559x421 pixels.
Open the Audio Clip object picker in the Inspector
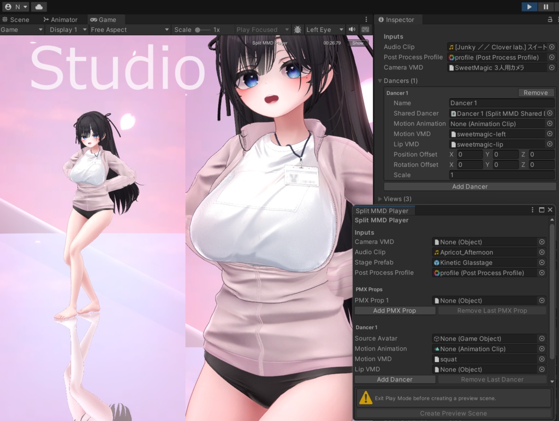coord(552,47)
